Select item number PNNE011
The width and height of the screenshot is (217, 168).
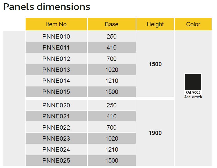56,48
